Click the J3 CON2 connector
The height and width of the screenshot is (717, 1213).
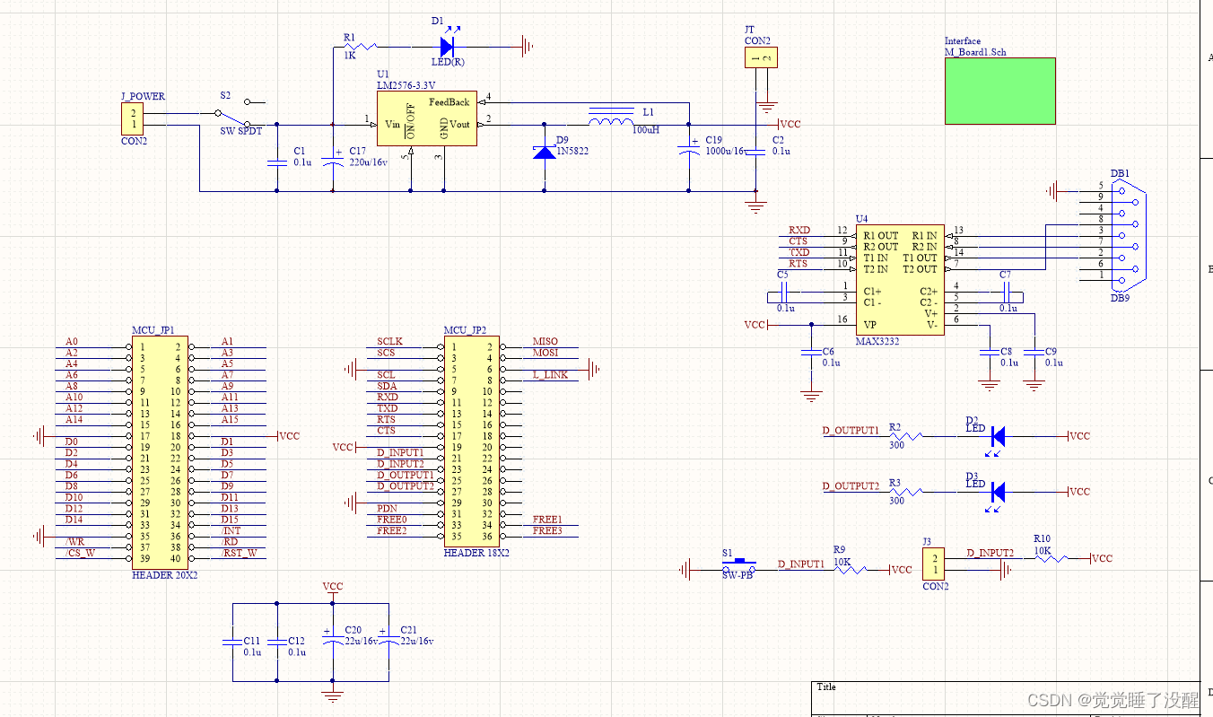coord(933,564)
